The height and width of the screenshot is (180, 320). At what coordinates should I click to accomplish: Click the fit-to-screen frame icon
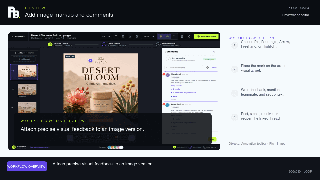click(x=137, y=36)
